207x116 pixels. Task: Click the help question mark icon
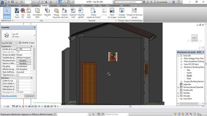click(179, 2)
